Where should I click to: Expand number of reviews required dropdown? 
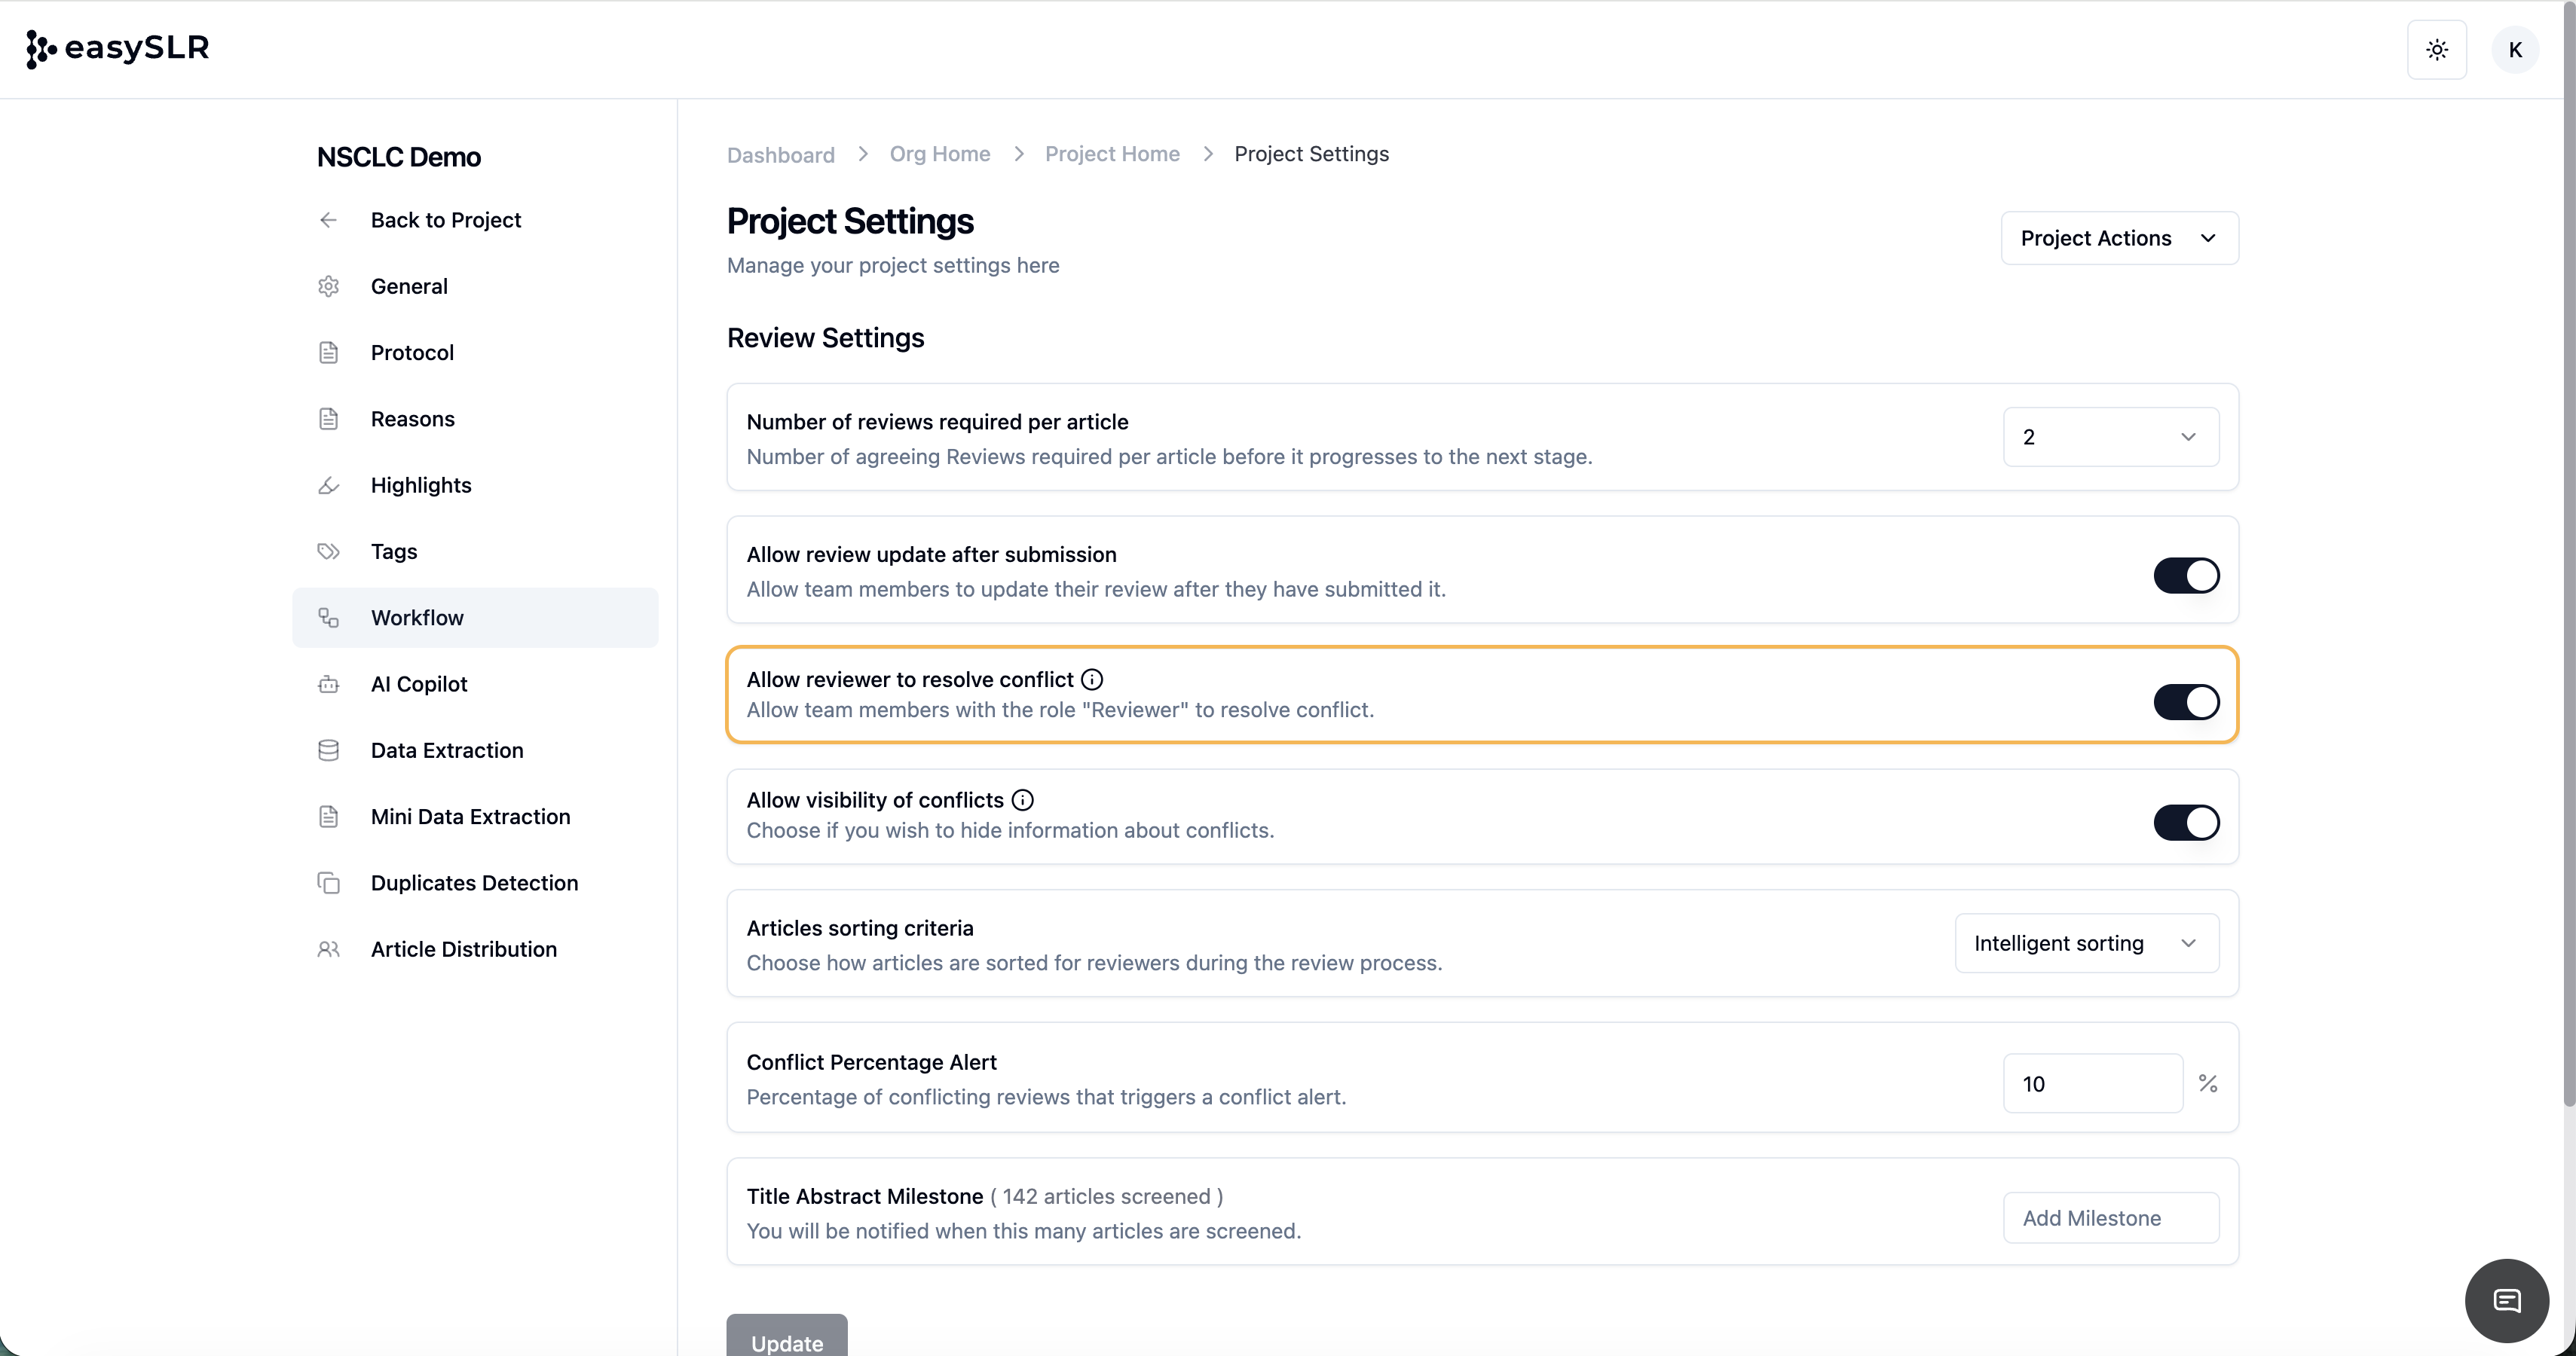coord(2110,437)
